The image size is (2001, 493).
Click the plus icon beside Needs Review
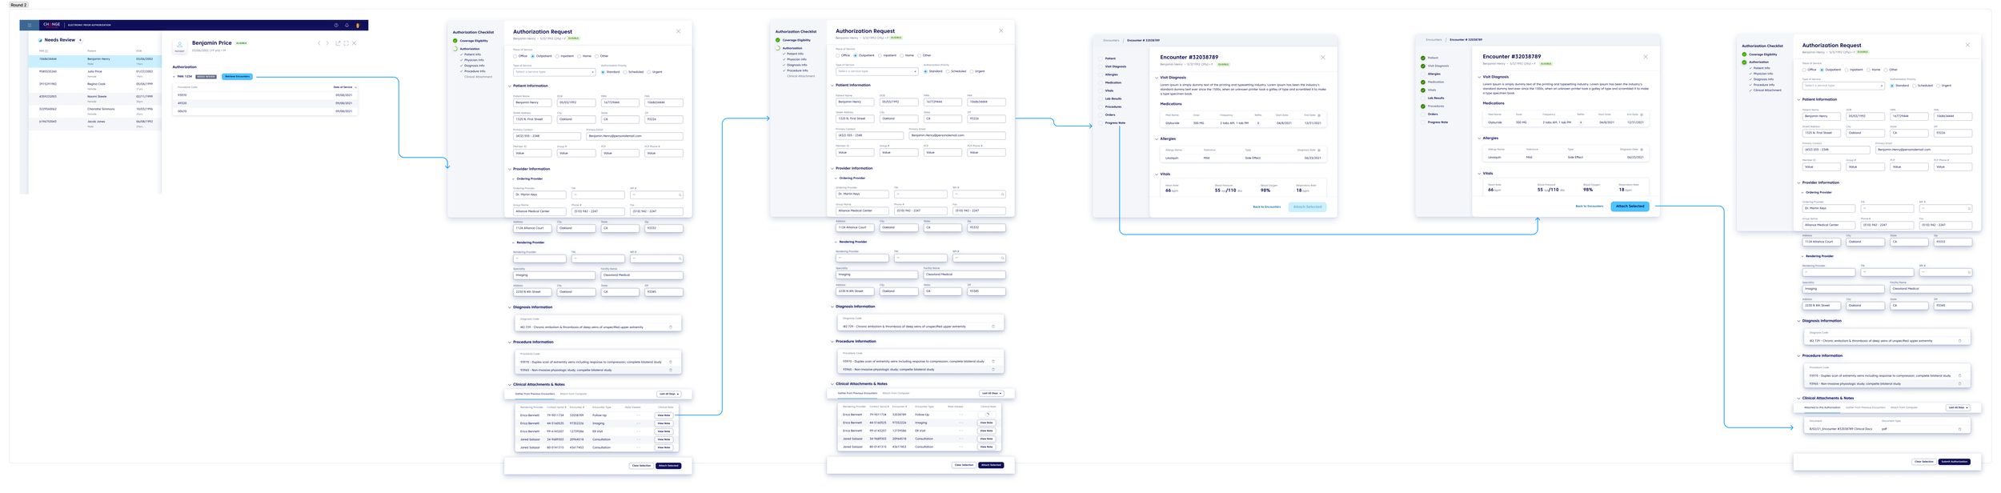coord(80,40)
